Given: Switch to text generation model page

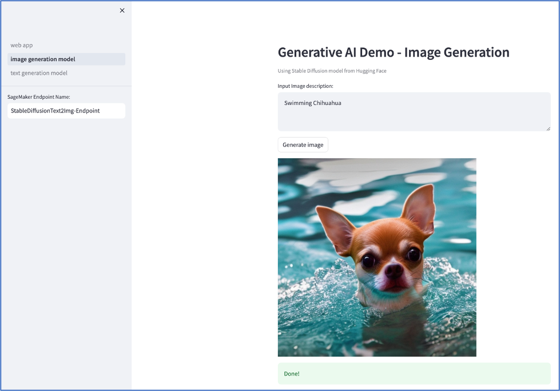Looking at the screenshot, I should 39,73.
